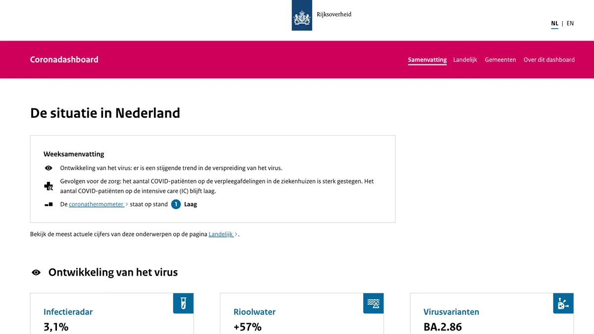This screenshot has height=334, width=594.
Task: Click the hospital cross icon in Weeksamenvatting
Action: pos(49,186)
